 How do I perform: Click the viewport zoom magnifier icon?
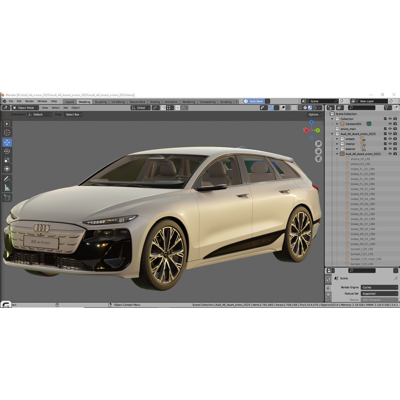pos(318,144)
